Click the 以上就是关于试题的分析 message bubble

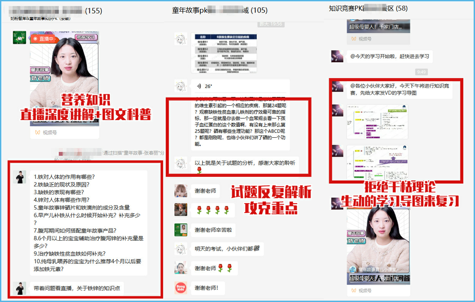coord(244,166)
